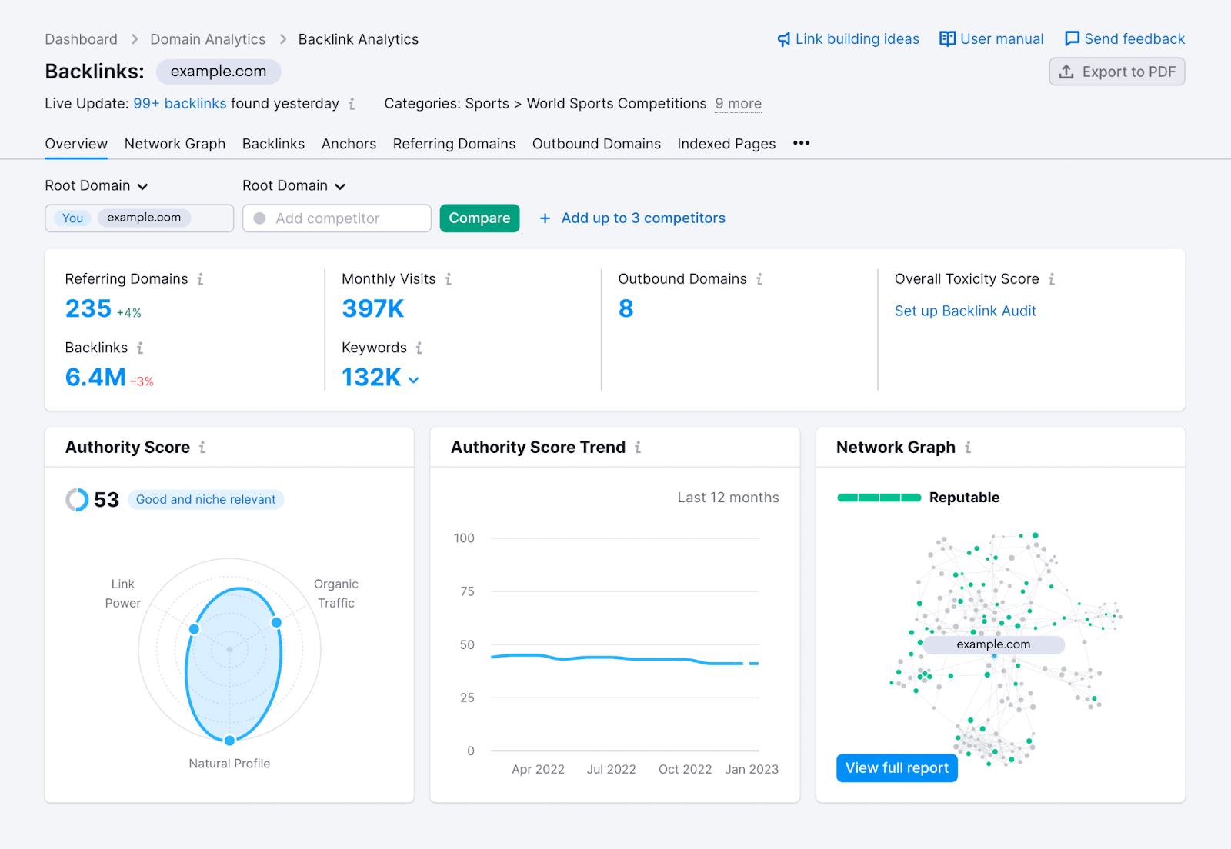
Task: Click the info icon beside Backlinks metric
Action: 140,348
